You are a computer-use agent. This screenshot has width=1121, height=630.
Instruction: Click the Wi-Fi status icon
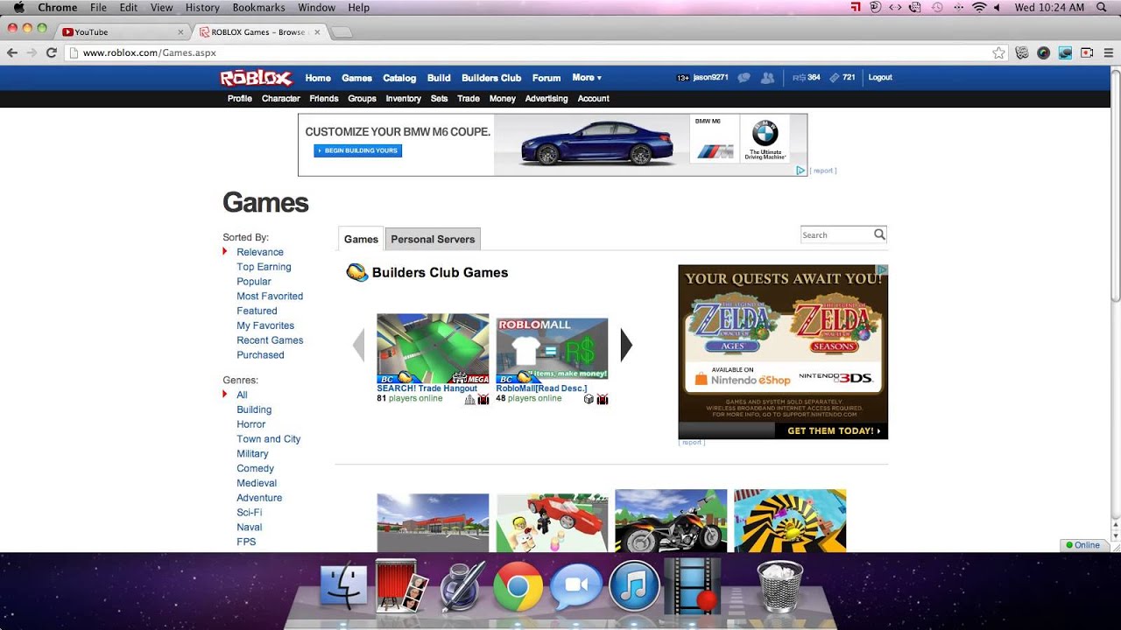point(979,7)
